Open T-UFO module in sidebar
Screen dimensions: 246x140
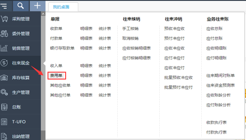click(19, 122)
